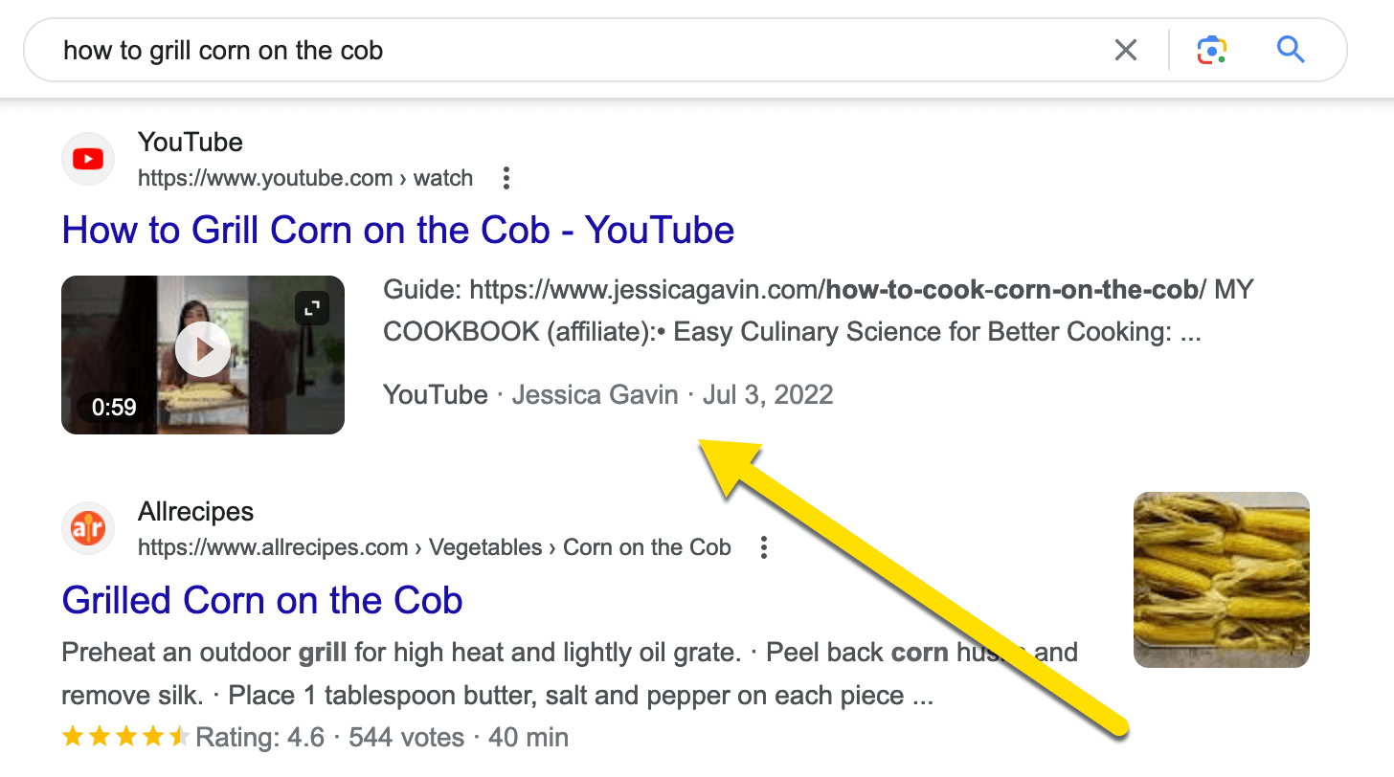Open the three-dot menu beside the Allrecipes URL
Image resolution: width=1394 pixels, height=777 pixels.
(x=763, y=547)
